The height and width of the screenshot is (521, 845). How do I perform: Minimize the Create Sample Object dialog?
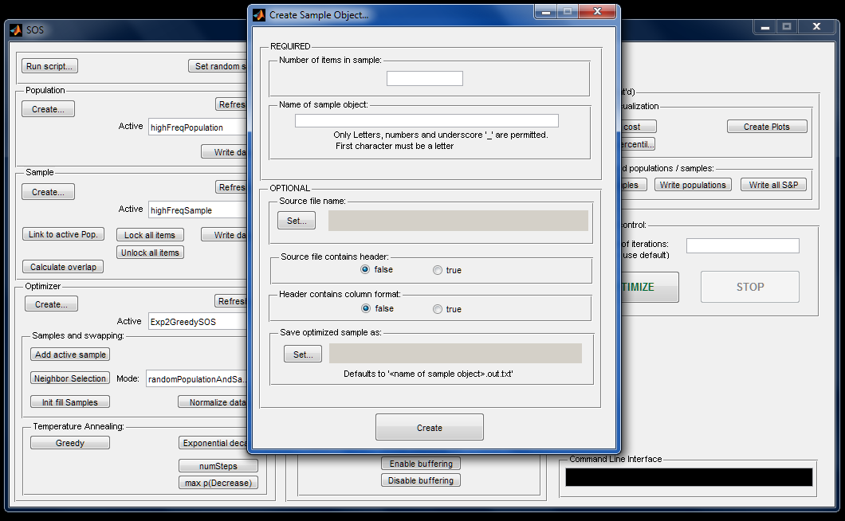pos(545,12)
